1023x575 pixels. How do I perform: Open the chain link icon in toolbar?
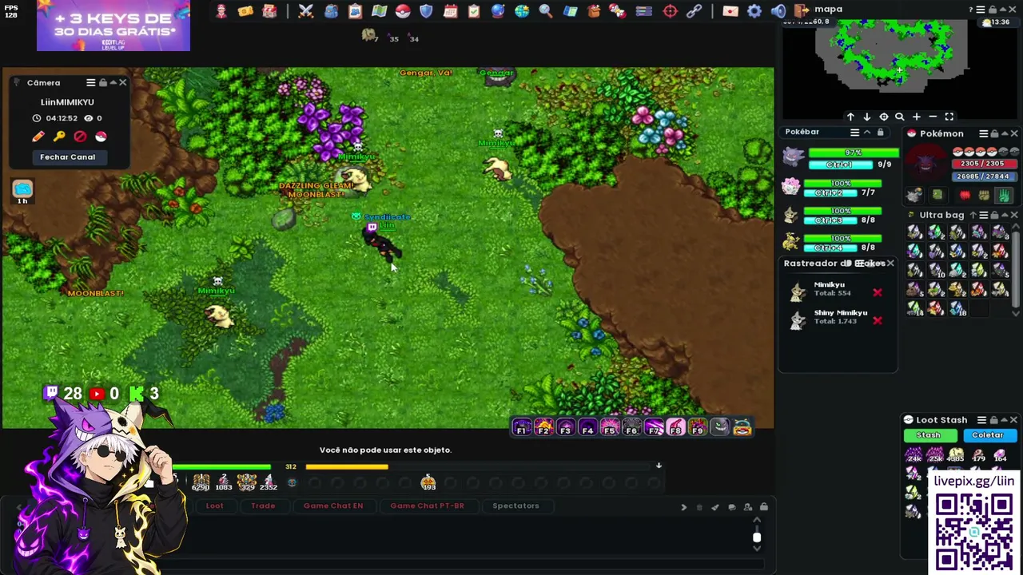tap(694, 11)
